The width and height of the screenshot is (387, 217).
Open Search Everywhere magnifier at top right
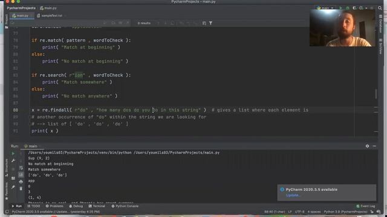click(x=380, y=8)
